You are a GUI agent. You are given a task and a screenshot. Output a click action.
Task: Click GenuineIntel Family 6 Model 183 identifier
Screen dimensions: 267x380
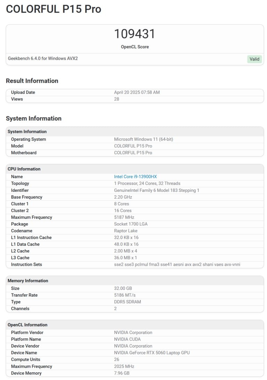point(156,191)
